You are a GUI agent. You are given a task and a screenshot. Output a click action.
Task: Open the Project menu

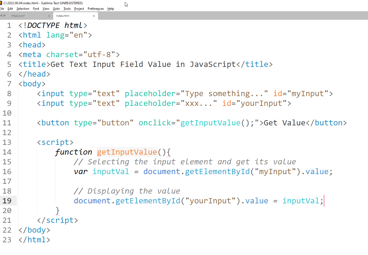click(x=79, y=9)
